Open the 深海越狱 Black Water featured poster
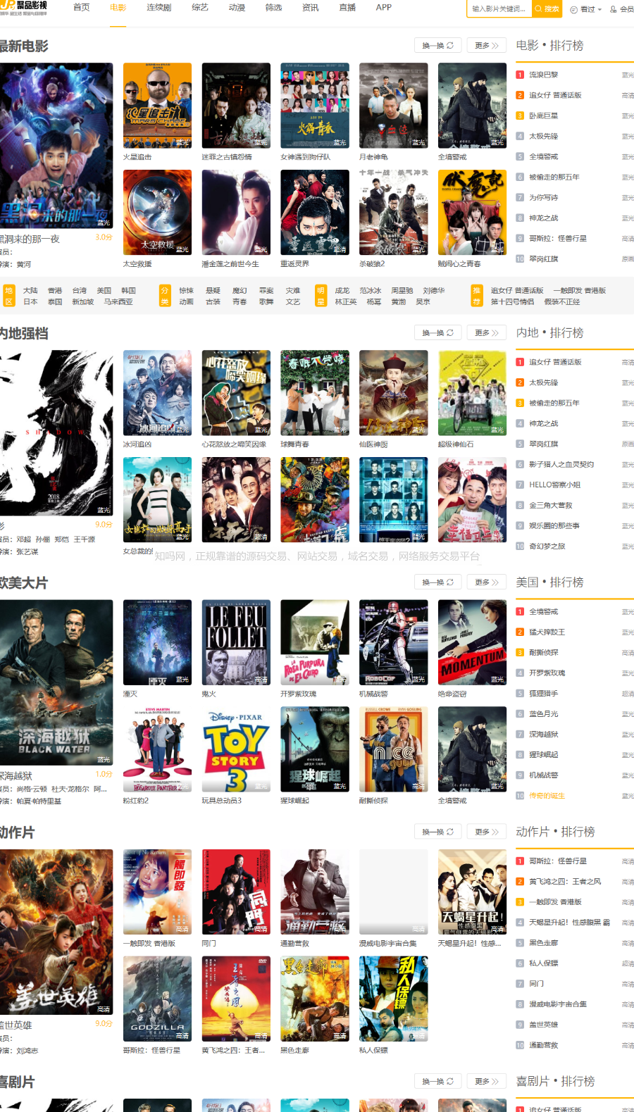The image size is (634, 1112). 56,682
